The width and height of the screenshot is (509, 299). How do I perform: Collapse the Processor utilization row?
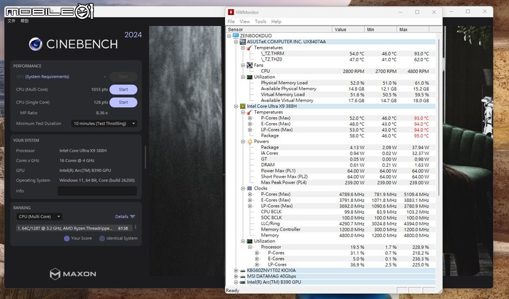[x=250, y=247]
